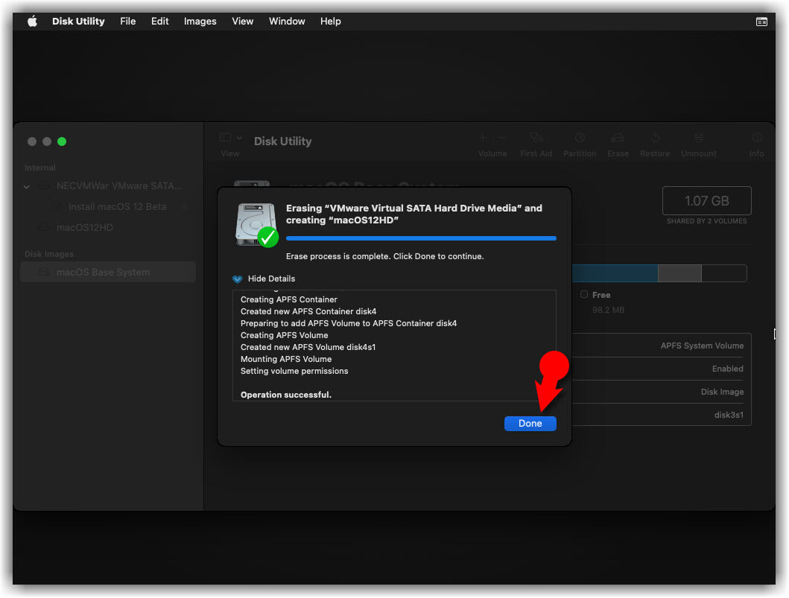The width and height of the screenshot is (789, 598).
Task: Click 'Erase process is complete' message
Action: (385, 256)
